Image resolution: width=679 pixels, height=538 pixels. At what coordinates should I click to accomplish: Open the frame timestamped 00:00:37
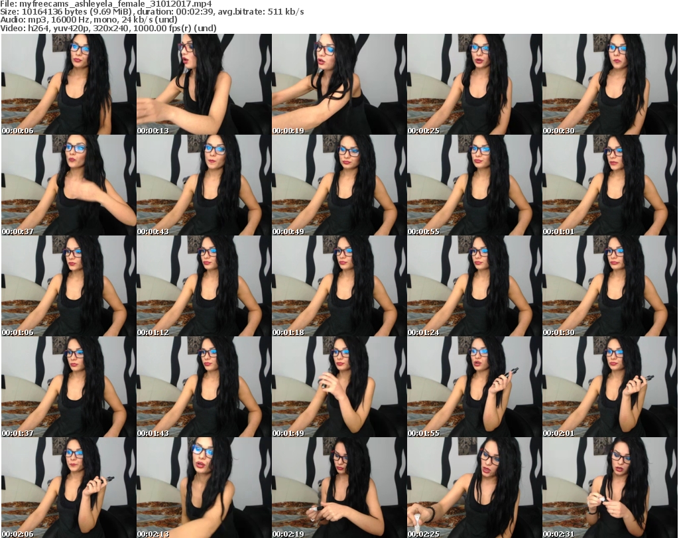pos(69,185)
